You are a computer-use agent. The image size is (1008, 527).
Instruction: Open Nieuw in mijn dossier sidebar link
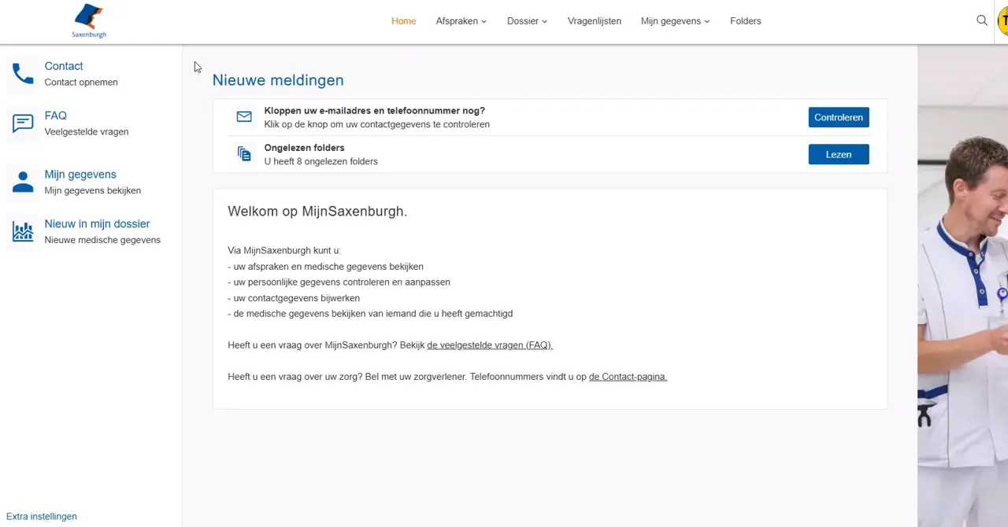click(x=97, y=224)
